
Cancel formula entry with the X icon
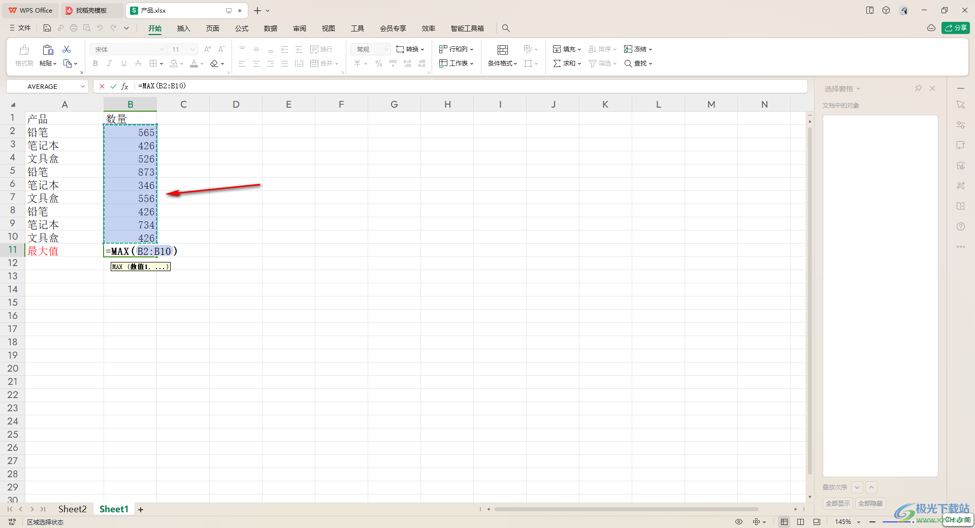point(102,86)
